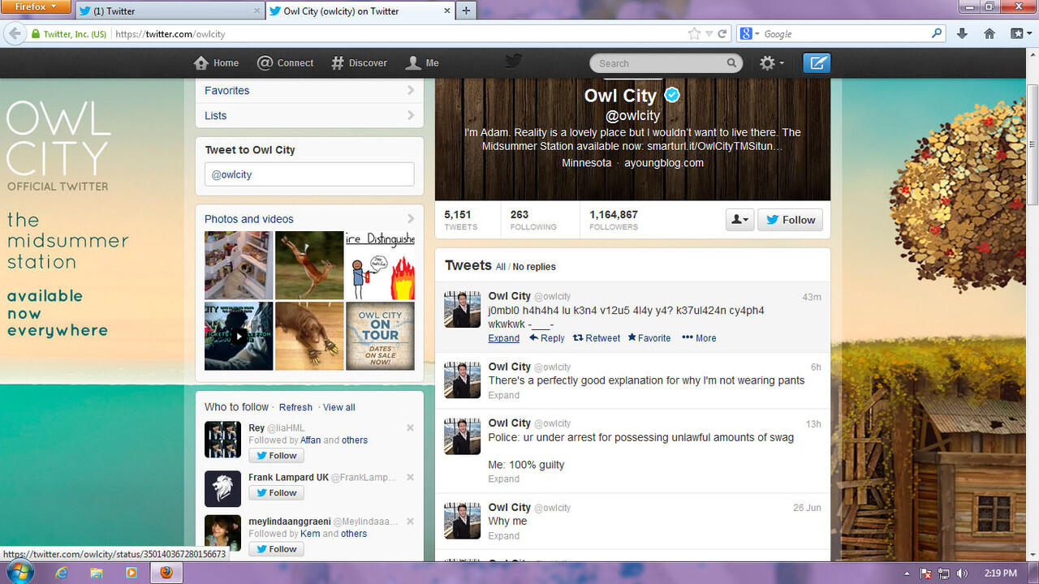Open the Favorites list item
Image resolution: width=1039 pixels, height=584 pixels.
point(309,91)
